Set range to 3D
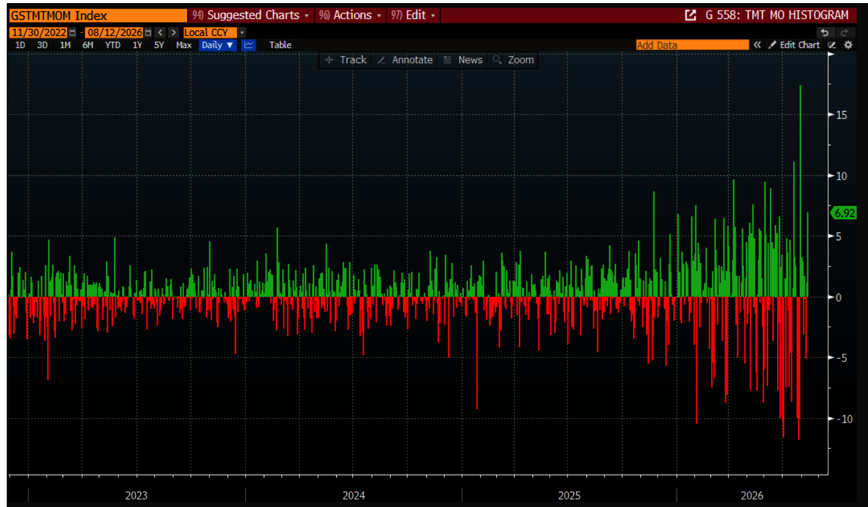 42,45
